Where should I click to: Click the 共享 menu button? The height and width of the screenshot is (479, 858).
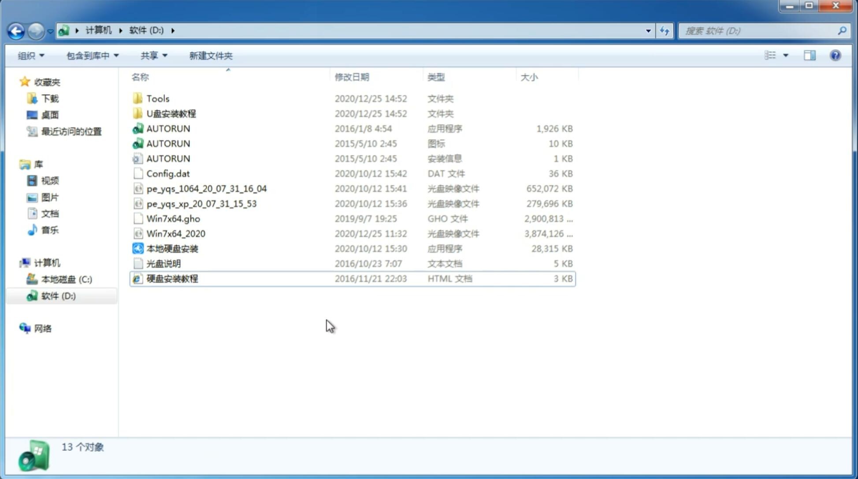(x=152, y=55)
